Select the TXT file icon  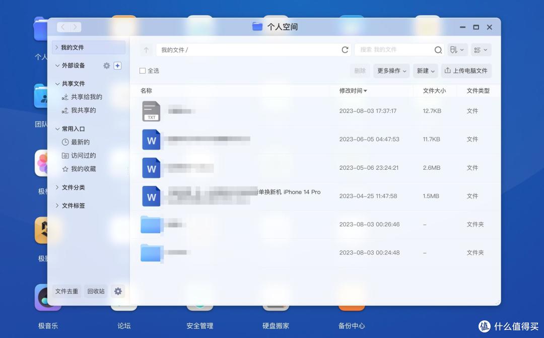(151, 111)
